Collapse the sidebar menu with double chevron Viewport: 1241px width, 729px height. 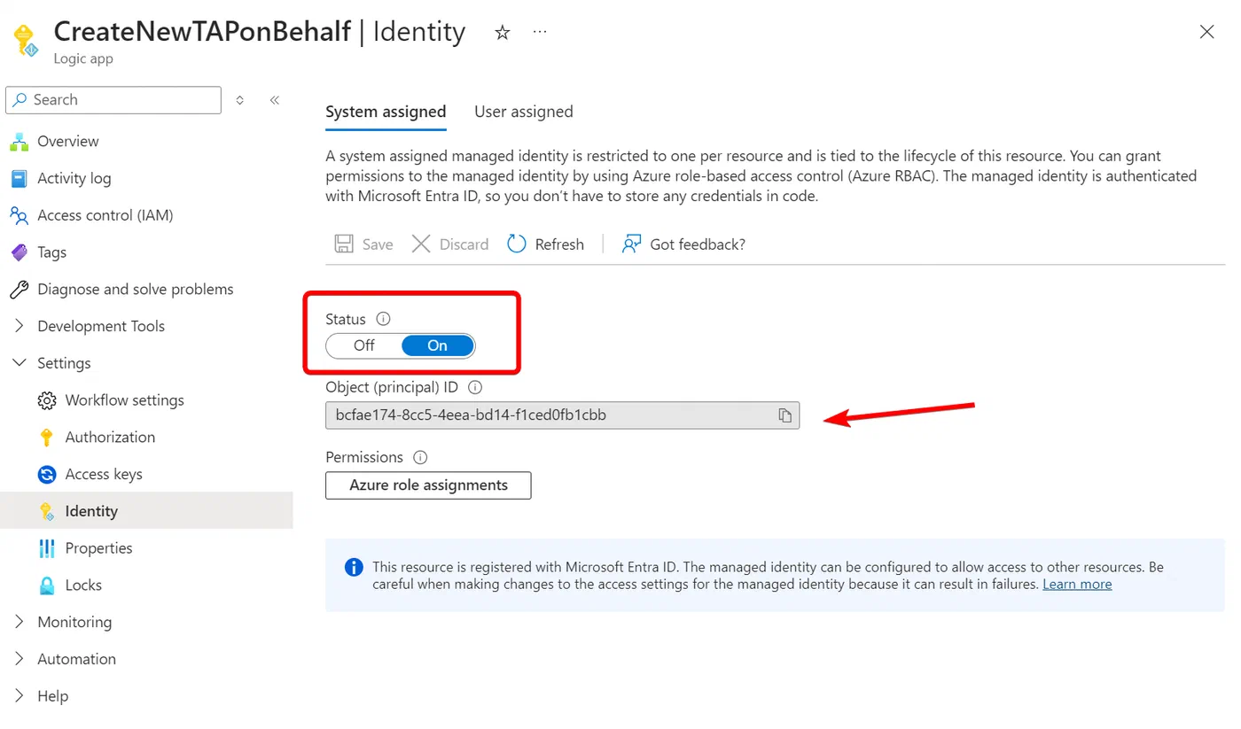coord(275,100)
